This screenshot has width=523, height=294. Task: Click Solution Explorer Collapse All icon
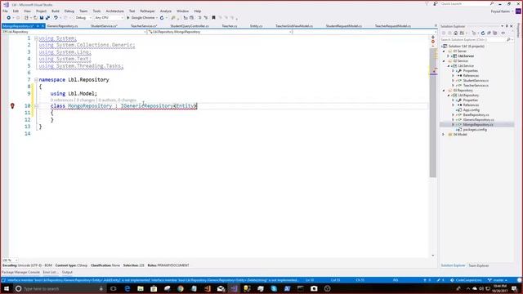[489, 33]
